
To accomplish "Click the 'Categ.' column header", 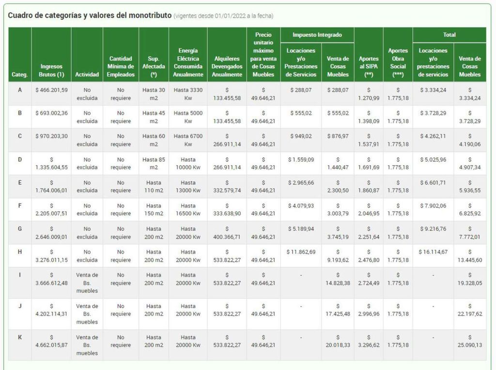I will click(20, 74).
